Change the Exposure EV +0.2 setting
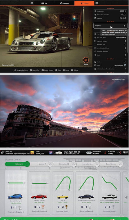 point(110,18)
